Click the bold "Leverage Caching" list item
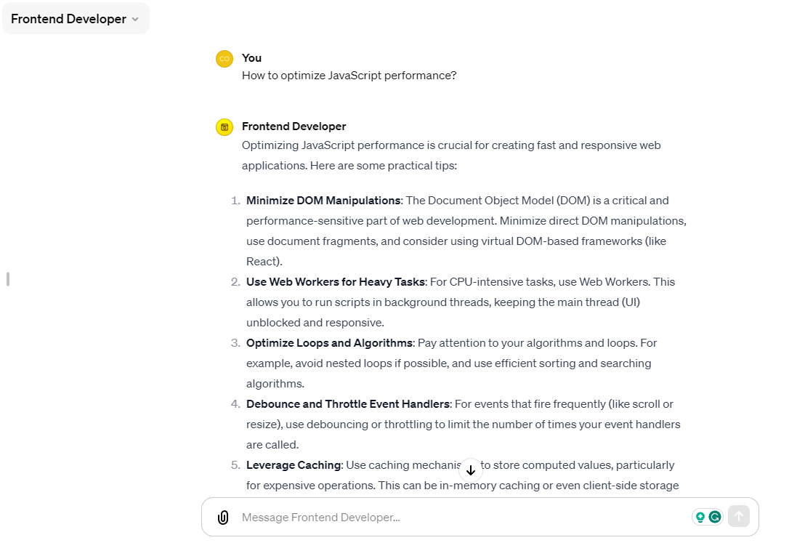797x543 pixels. [293, 464]
